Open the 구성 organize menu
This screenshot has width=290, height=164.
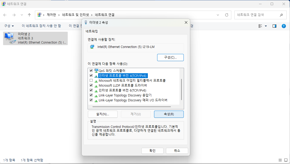[9, 26]
